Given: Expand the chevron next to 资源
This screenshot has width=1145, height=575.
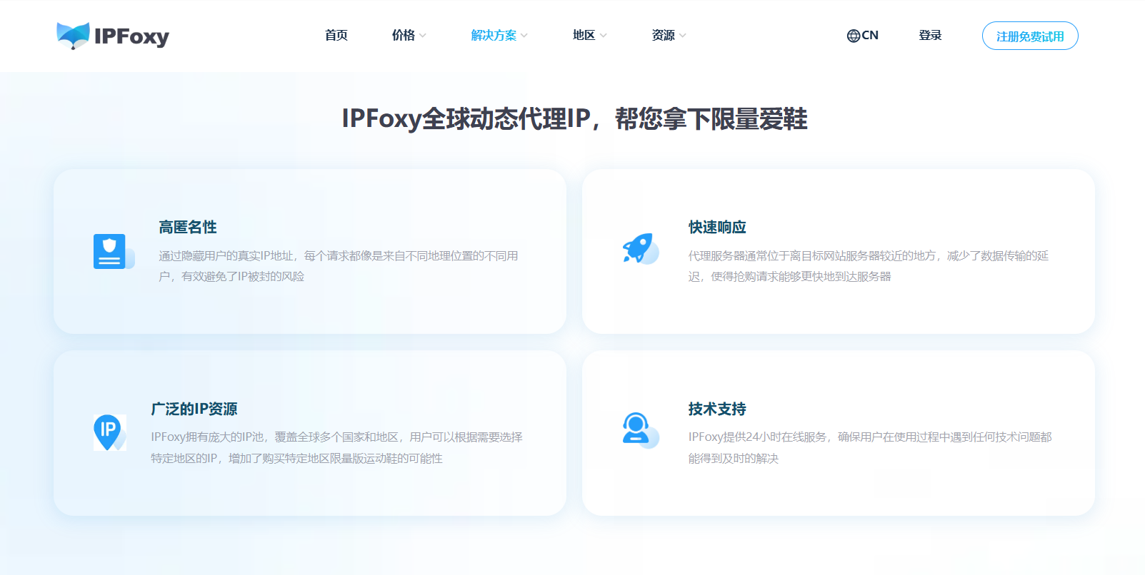Looking at the screenshot, I should point(683,36).
